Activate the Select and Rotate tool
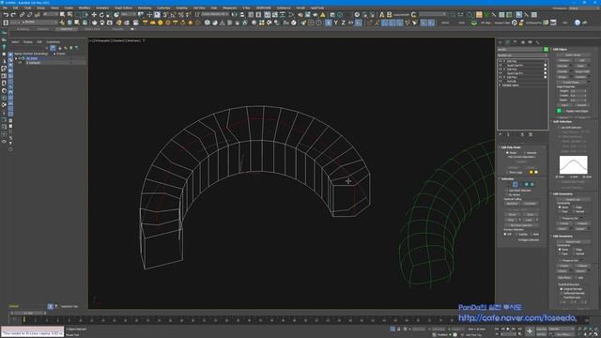This screenshot has width=601, height=338. click(x=101, y=15)
